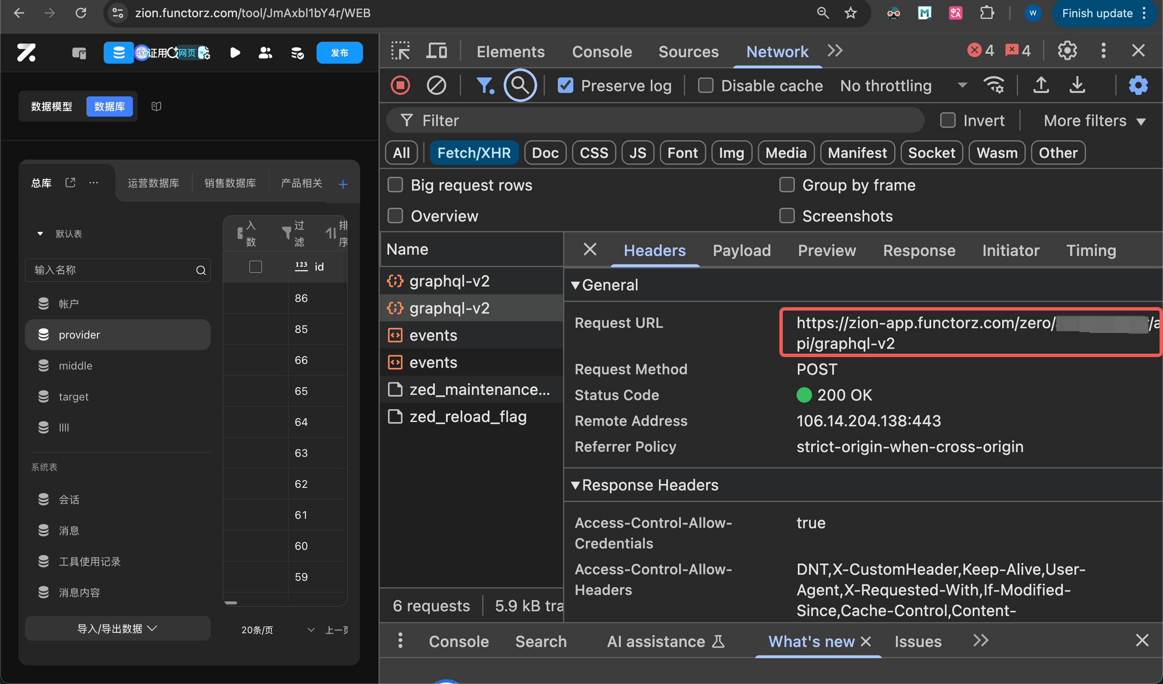1163x684 pixels.
Task: Open the Console panel tab
Action: (x=602, y=52)
